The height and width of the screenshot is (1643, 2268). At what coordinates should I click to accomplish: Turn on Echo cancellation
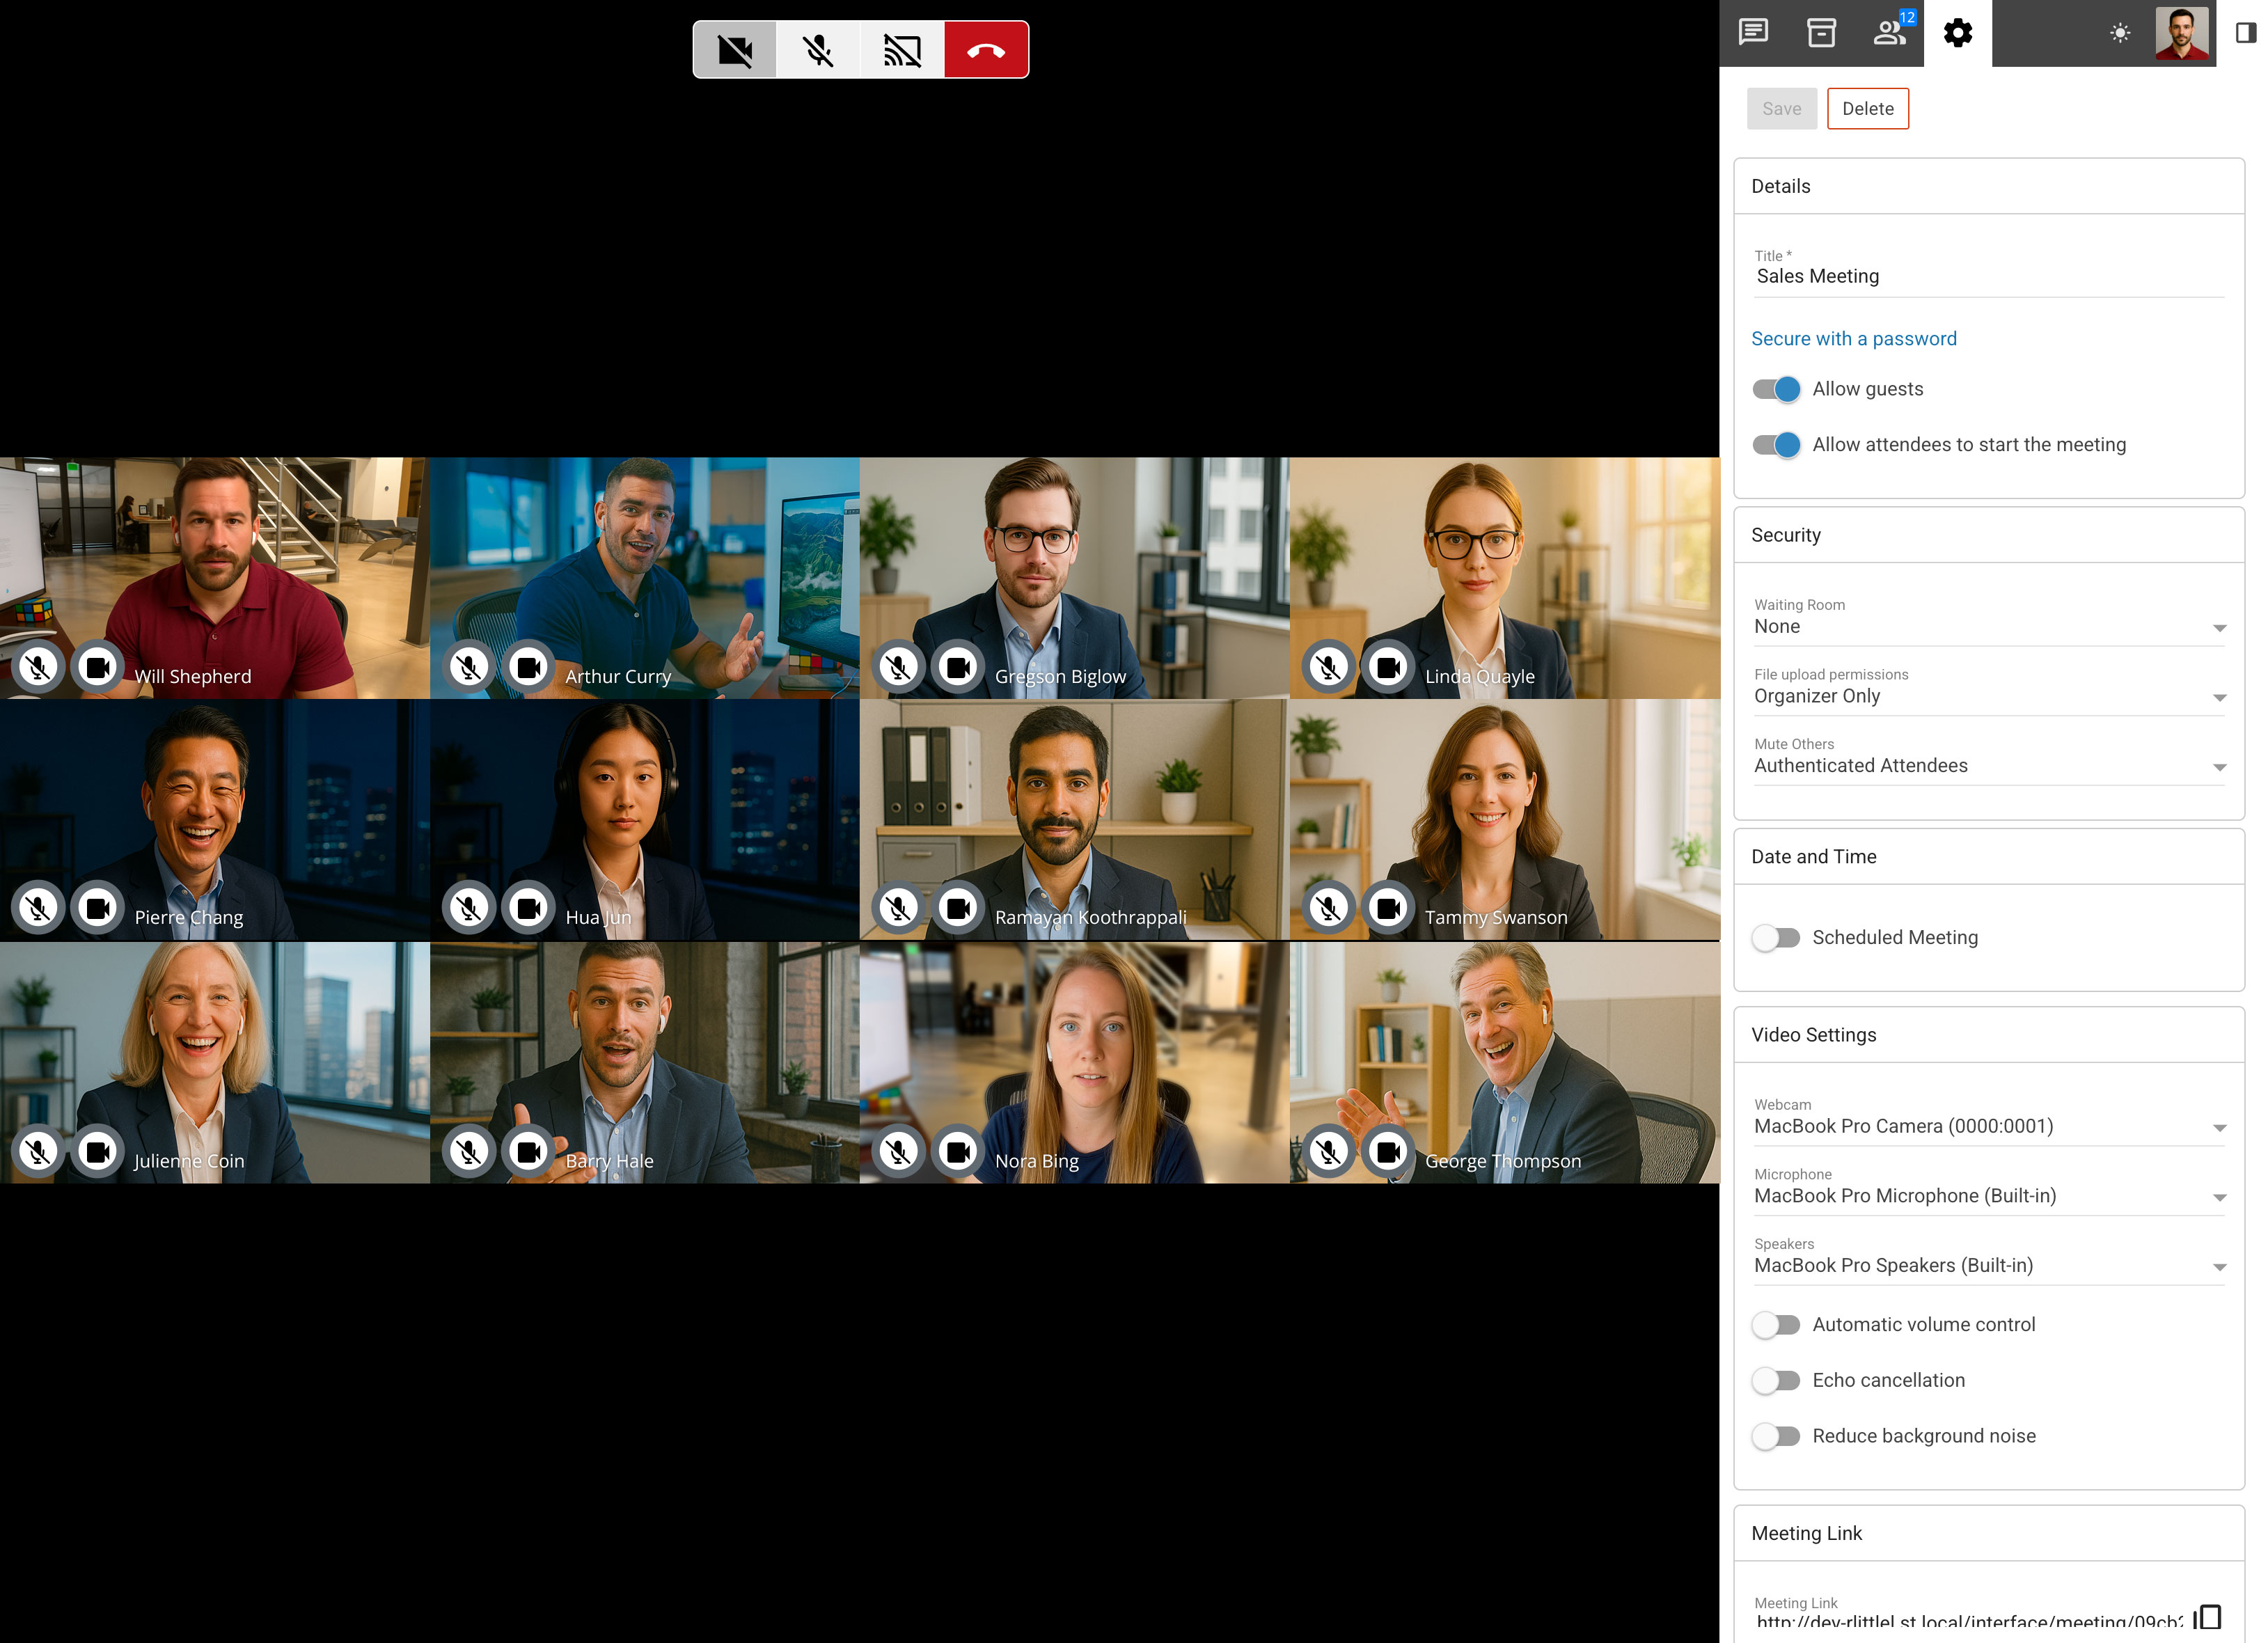[1776, 1380]
